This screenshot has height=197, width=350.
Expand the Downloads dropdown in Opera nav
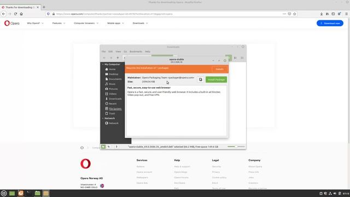tap(140, 23)
